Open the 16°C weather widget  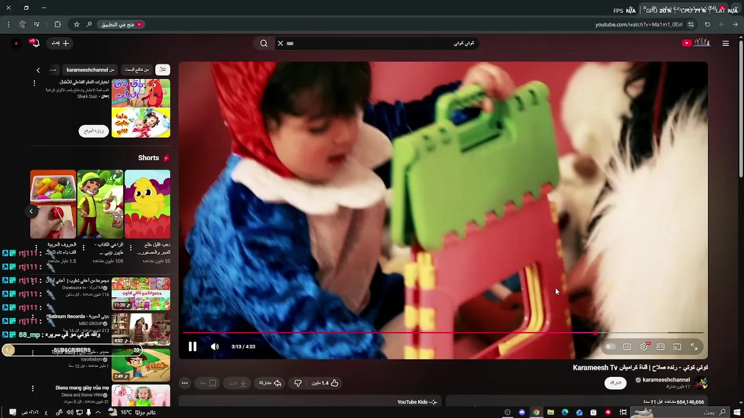tap(131, 412)
